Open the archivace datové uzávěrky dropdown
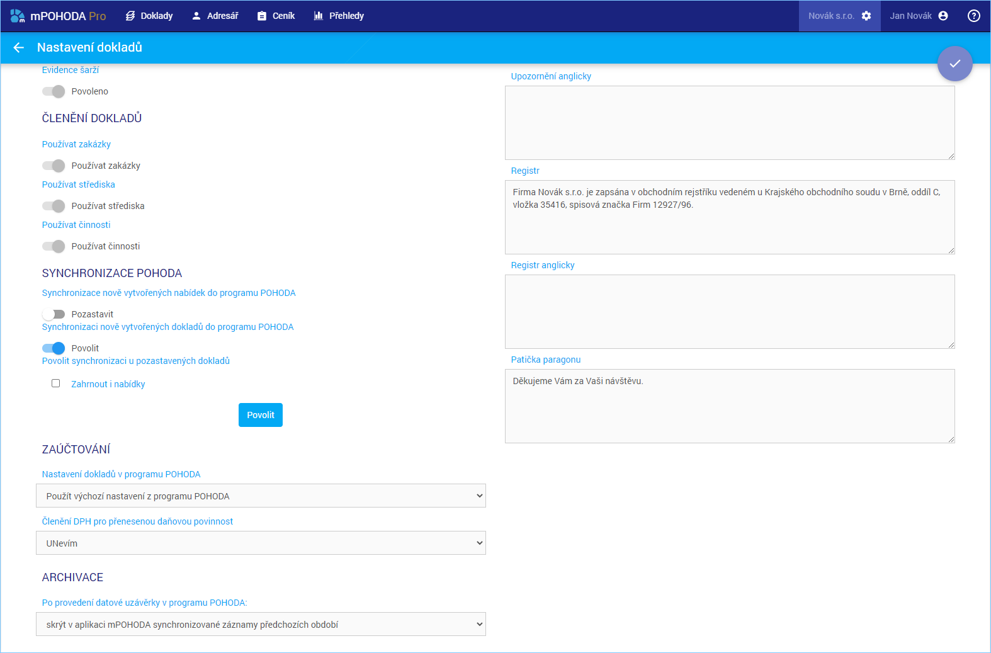This screenshot has width=991, height=653. [x=261, y=624]
